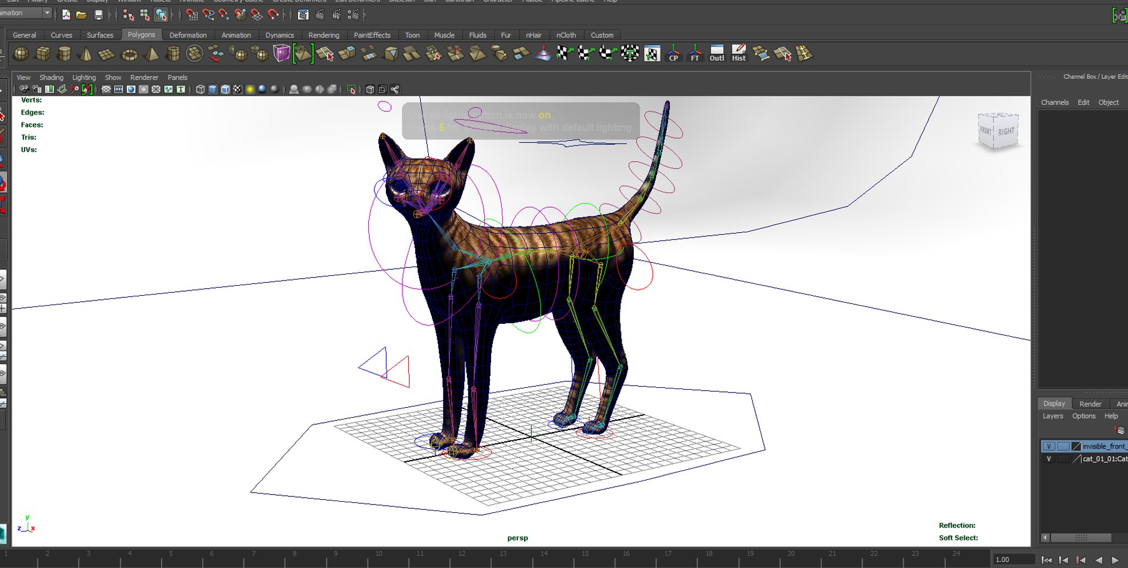This screenshot has width=1128, height=568.
Task: Create a polygon torus from the shelf
Action: [x=129, y=55]
